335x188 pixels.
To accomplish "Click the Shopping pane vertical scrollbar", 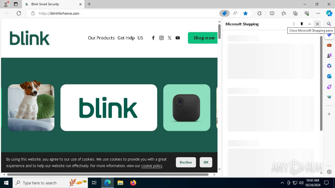I will tap(321, 84).
